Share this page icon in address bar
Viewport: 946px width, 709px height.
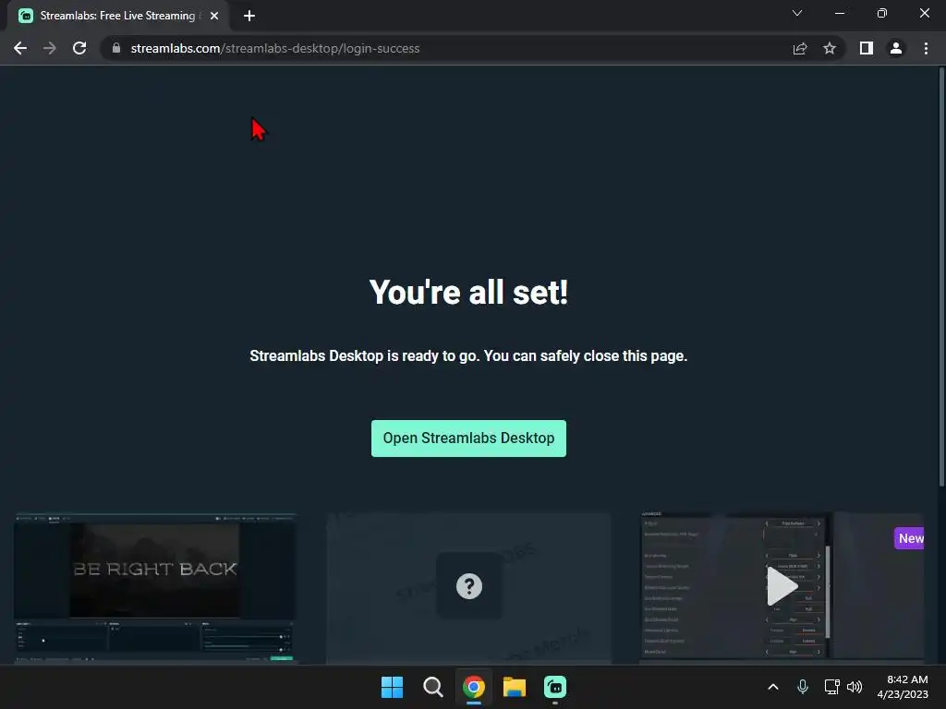click(800, 48)
